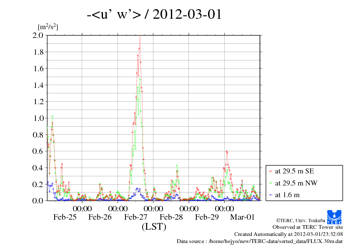Click the y-axis value 2.0
The image size is (351, 248).
click(x=38, y=35)
